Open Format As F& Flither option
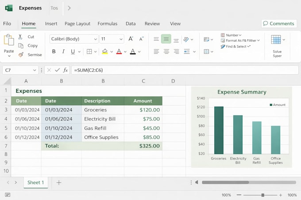The height and width of the screenshot is (200, 301). [x=240, y=41]
